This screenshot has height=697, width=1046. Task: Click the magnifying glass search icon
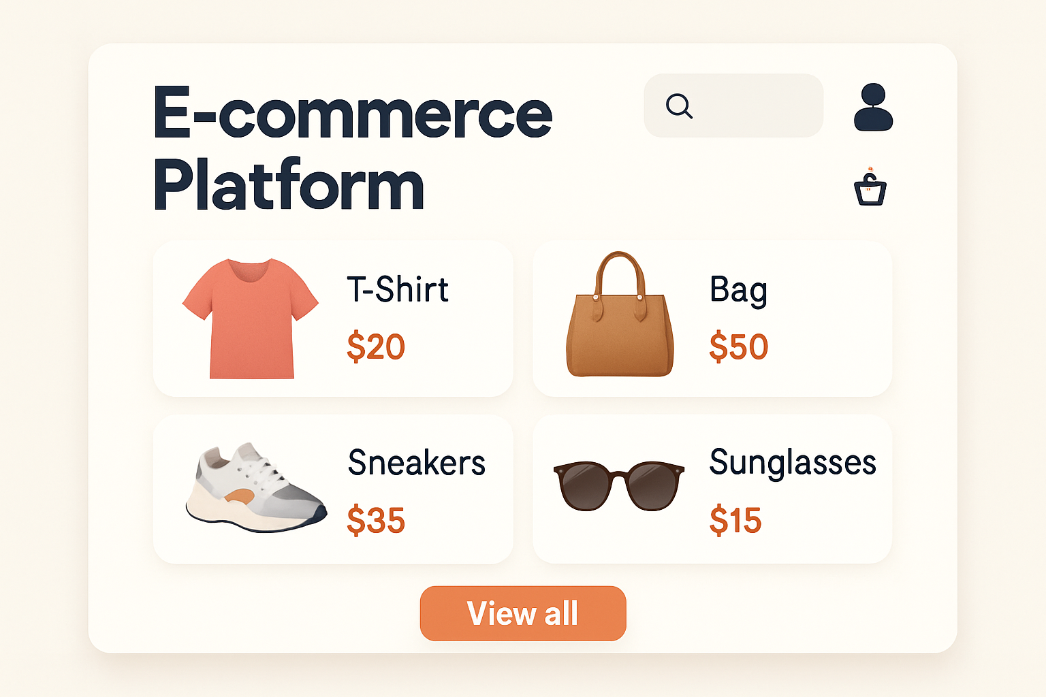click(679, 106)
